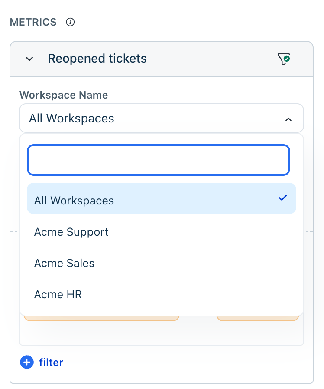Open the filter-applied funnel icon
The height and width of the screenshot is (389, 324).
(284, 59)
